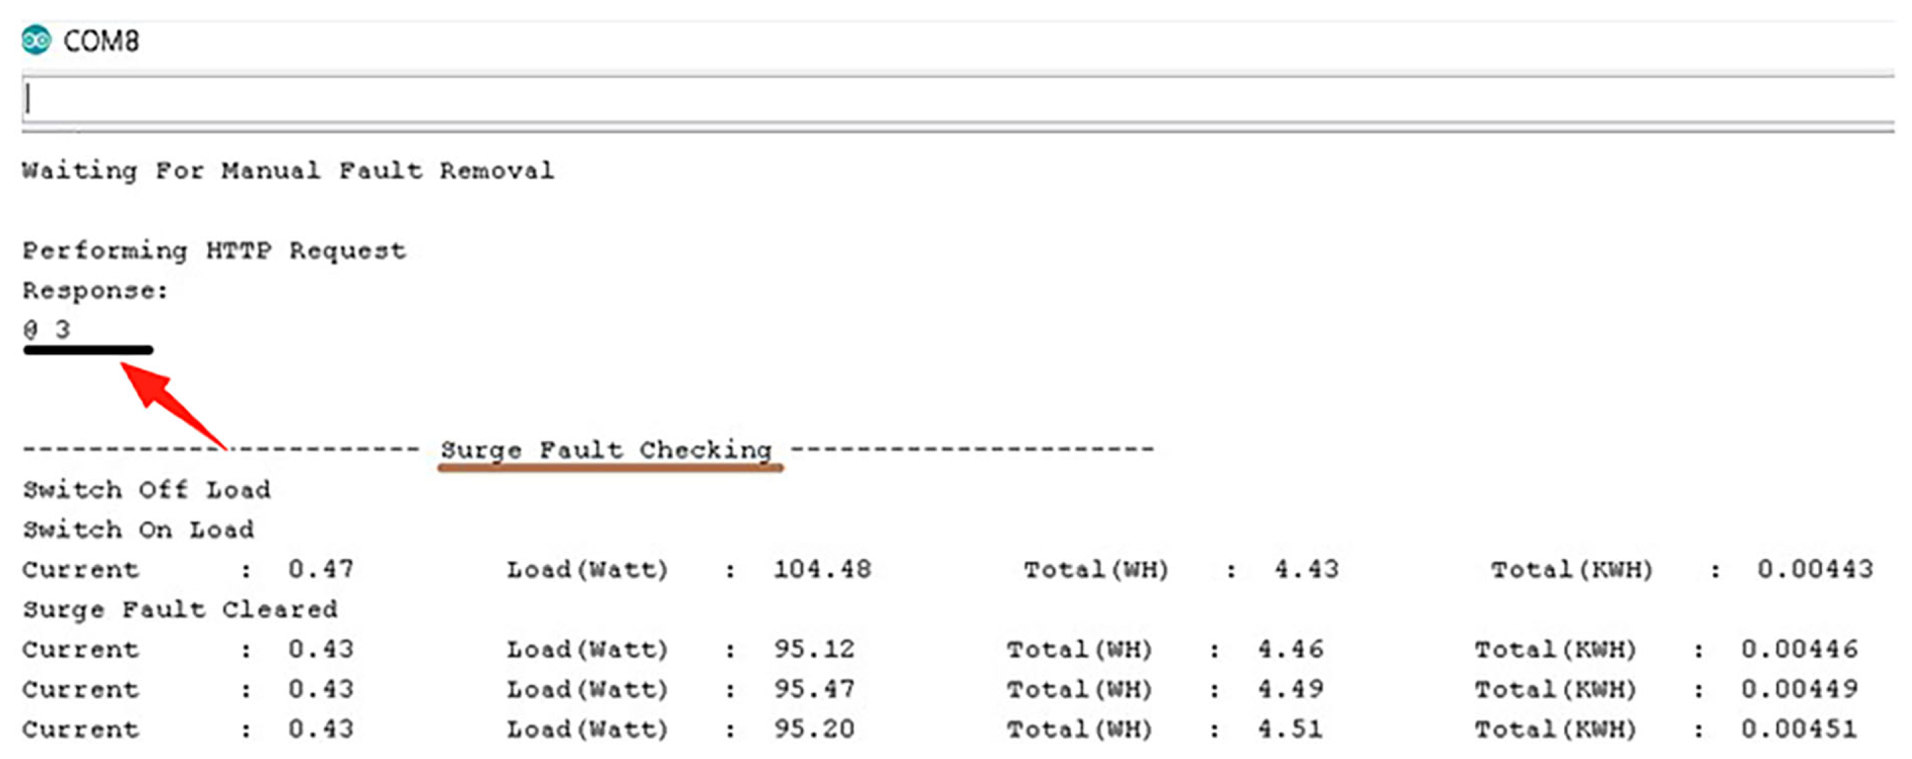1912x759 pixels.
Task: Click the 0.00451 Total(KWH) value
Action: click(1799, 729)
